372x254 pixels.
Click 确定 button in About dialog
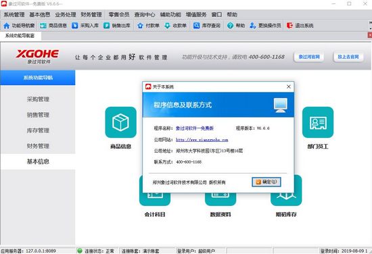point(266,182)
